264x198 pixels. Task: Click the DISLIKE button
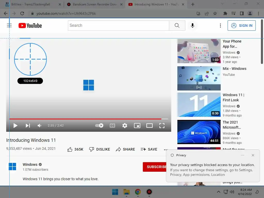[x=100, y=149]
